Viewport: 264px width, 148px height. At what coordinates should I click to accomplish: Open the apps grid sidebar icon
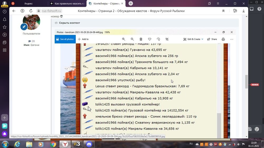[4, 50]
